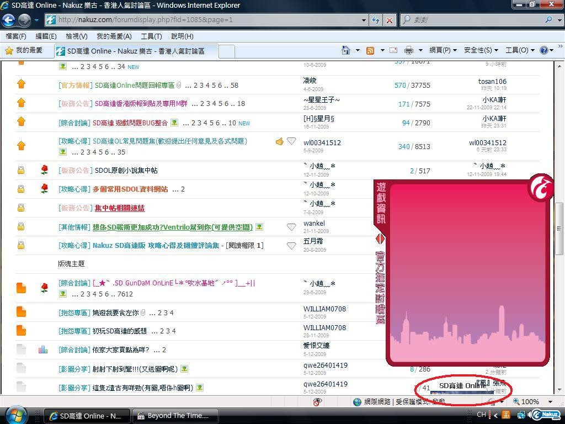Open the Help question mark icon

(x=544, y=50)
